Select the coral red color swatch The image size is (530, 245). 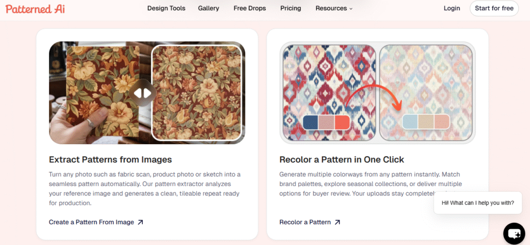coord(342,122)
